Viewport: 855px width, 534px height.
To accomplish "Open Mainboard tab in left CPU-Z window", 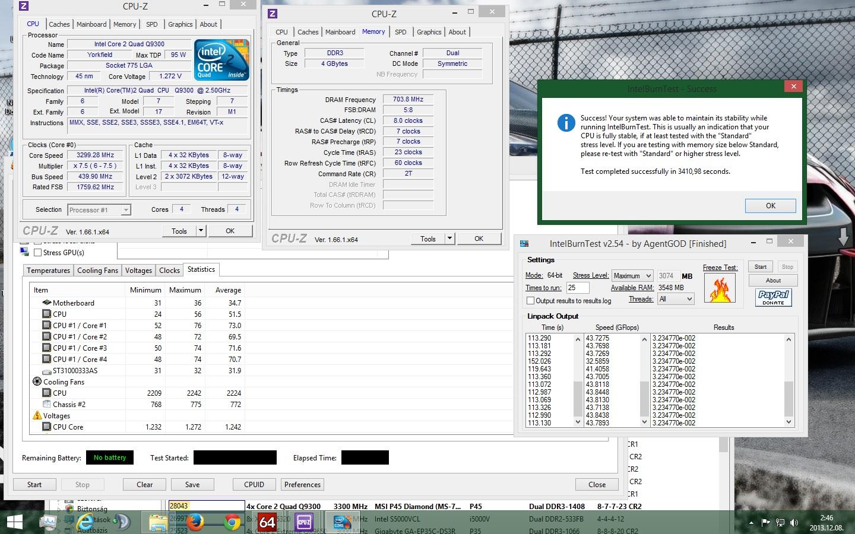I will [91, 24].
